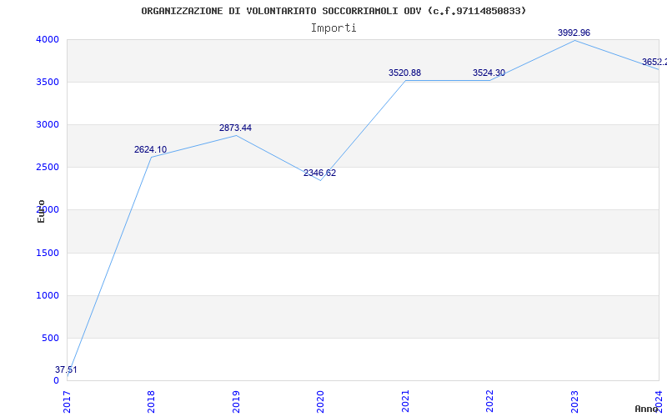The width and height of the screenshot is (667, 417).
Task: Select the 2624.10 data label
Action: 150,149
